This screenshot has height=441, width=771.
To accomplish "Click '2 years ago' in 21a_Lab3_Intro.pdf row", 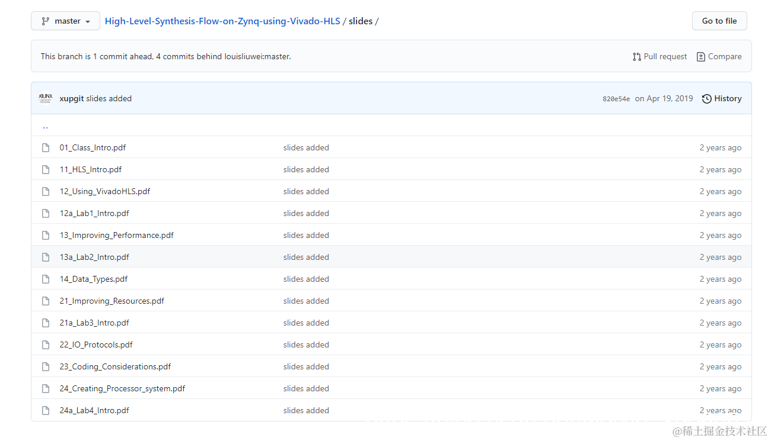I will tap(721, 323).
